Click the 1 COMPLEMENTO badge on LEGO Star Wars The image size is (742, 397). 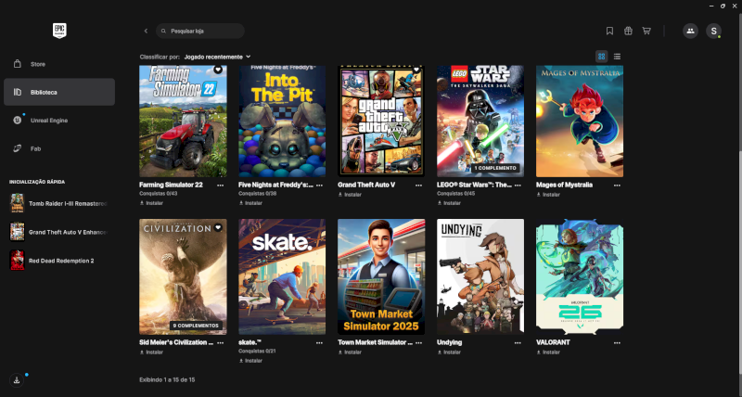tap(495, 168)
